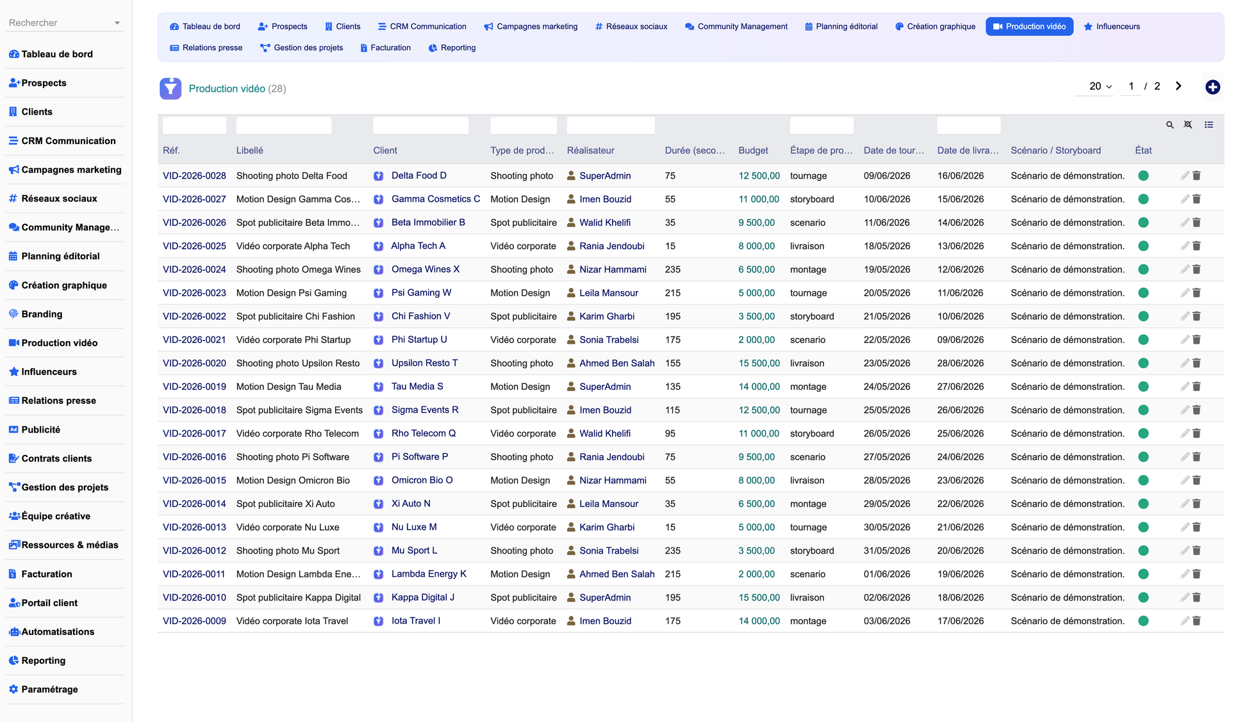The height and width of the screenshot is (722, 1247).
Task: Delete row VID-2026-0028 with trash icon
Action: point(1196,175)
